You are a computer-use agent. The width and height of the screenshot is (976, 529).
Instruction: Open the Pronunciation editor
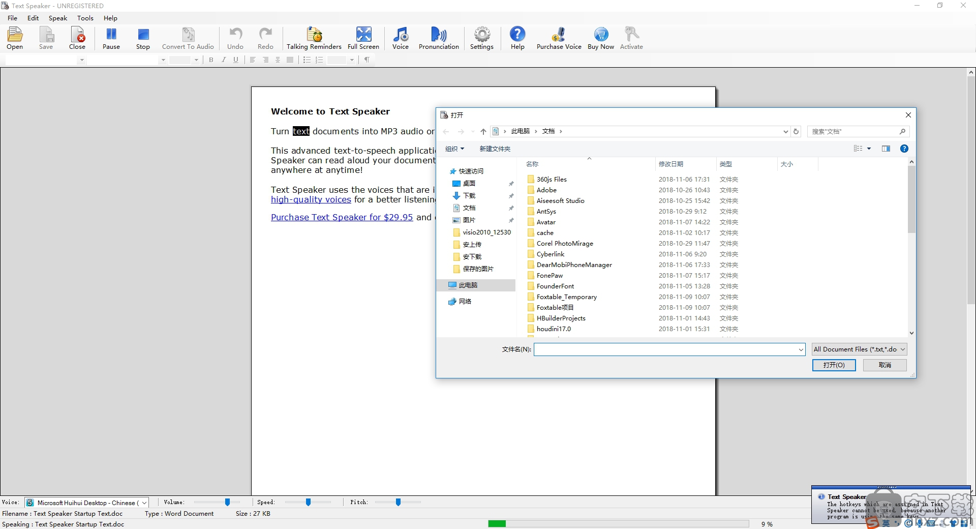[439, 38]
